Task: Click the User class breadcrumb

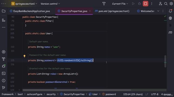Action: coord(93,94)
